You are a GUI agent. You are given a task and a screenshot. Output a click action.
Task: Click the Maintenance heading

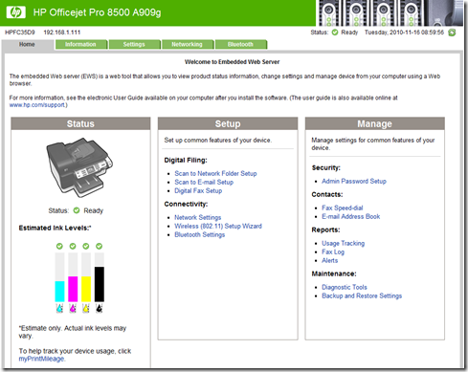(x=334, y=274)
